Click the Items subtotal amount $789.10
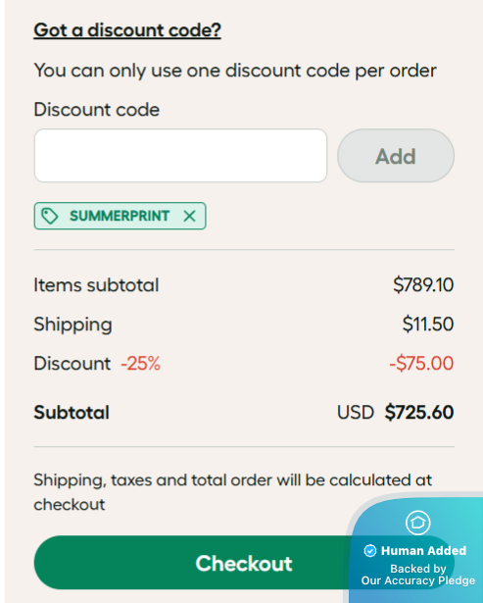Image resolution: width=483 pixels, height=603 pixels. coord(423,285)
